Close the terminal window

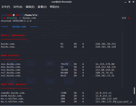133,2
